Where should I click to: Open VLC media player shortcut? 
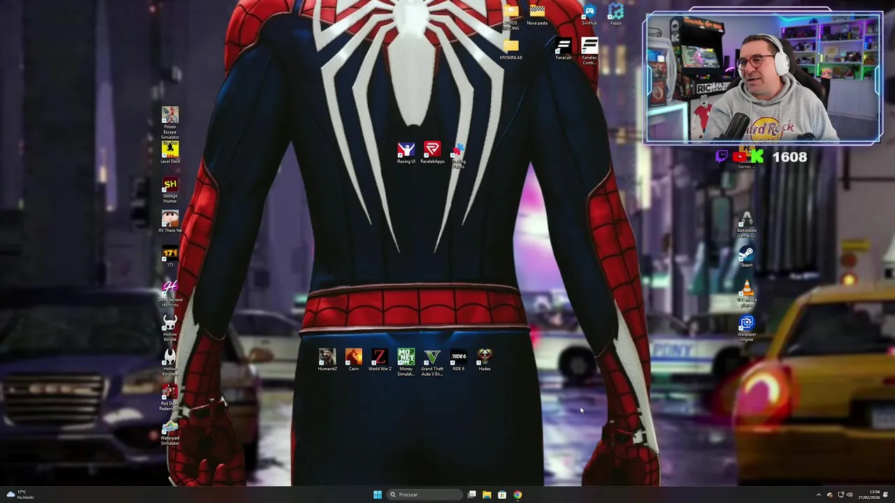click(x=747, y=294)
